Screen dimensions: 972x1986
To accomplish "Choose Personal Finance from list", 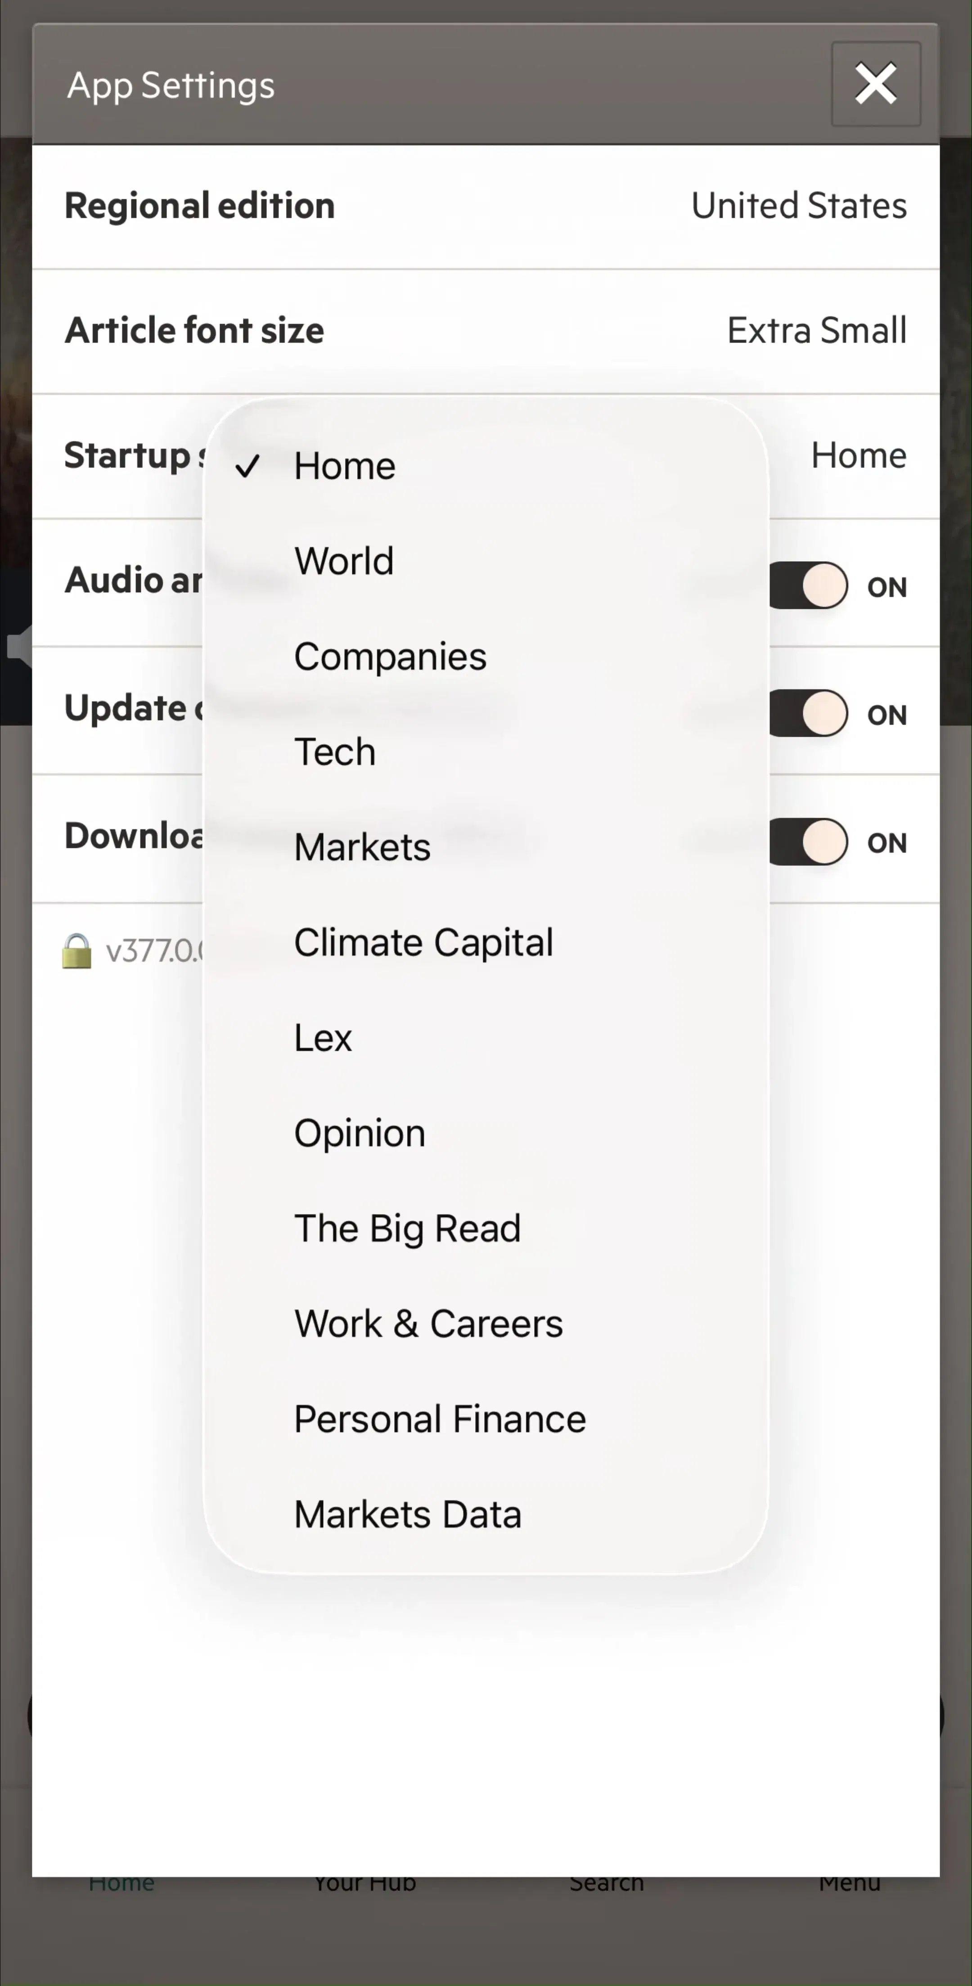I will click(x=486, y=1419).
